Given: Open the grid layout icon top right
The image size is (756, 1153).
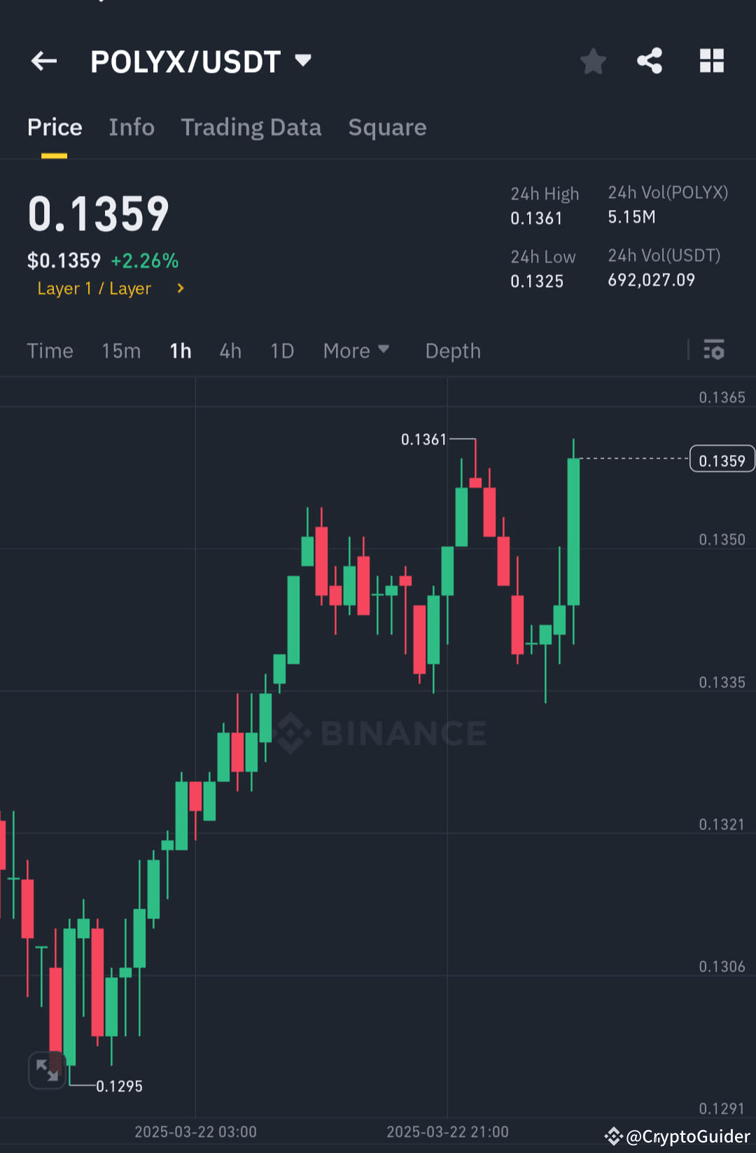Looking at the screenshot, I should [712, 61].
